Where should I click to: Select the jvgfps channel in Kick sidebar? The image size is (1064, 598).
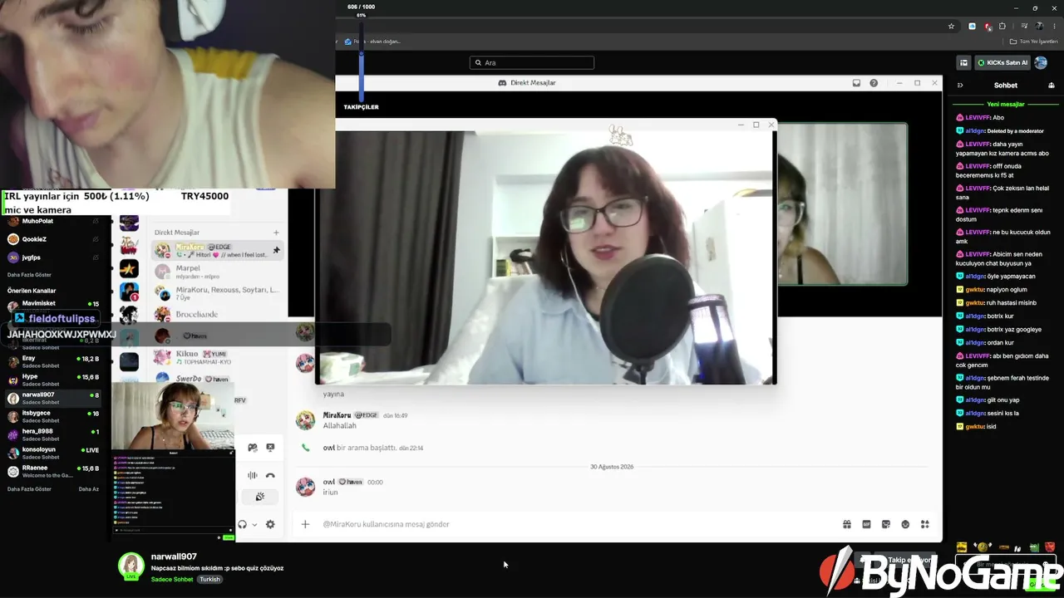pos(55,257)
